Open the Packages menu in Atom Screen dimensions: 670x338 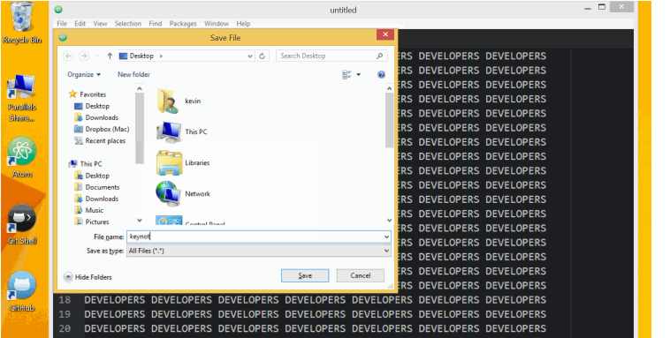pyautogui.click(x=183, y=24)
